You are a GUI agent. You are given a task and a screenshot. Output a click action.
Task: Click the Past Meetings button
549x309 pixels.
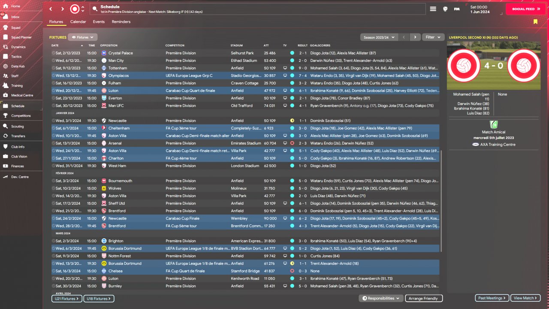point(492,298)
